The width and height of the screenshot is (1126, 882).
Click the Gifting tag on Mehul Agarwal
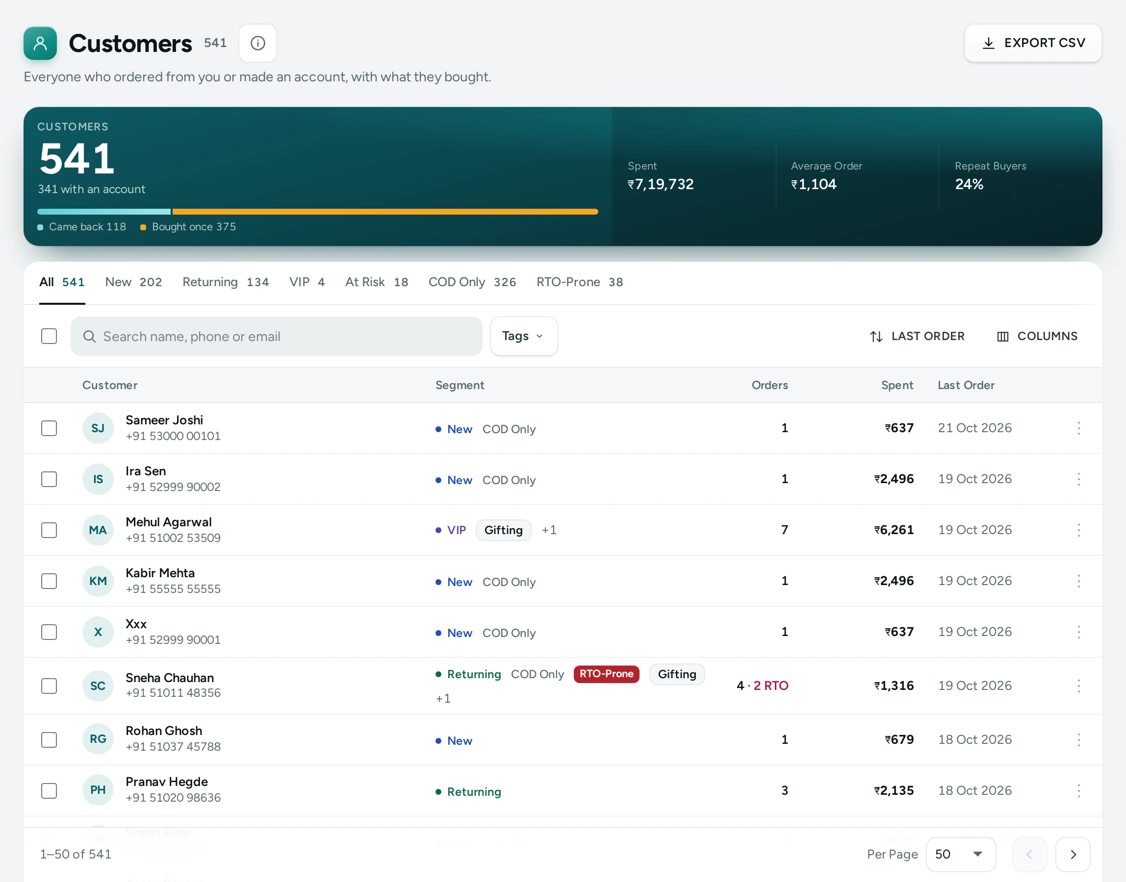tap(503, 530)
